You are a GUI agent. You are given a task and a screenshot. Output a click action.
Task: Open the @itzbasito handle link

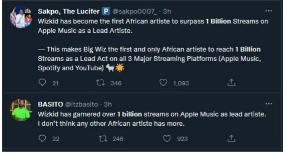pos(81,104)
